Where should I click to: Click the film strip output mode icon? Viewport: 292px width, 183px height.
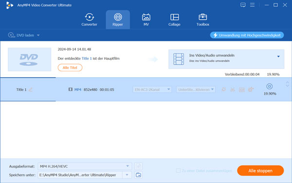(179, 59)
